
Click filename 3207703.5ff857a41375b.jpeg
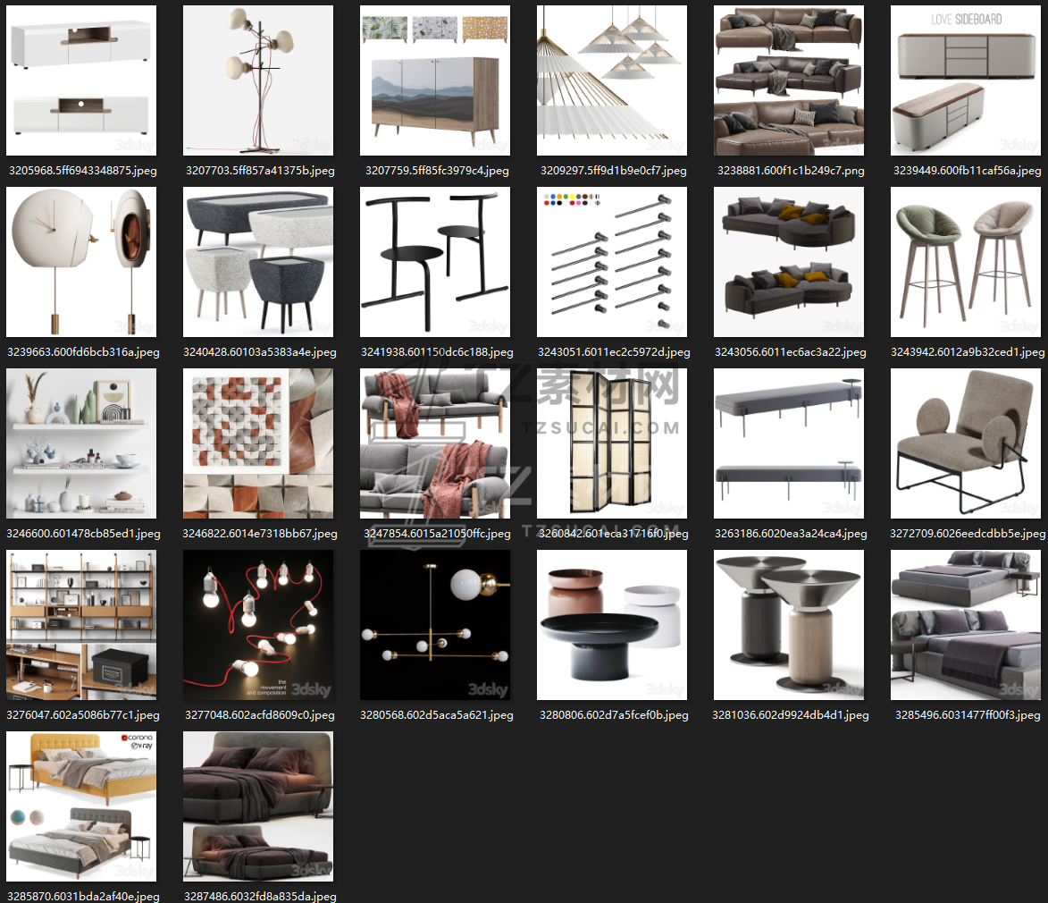[x=260, y=171]
